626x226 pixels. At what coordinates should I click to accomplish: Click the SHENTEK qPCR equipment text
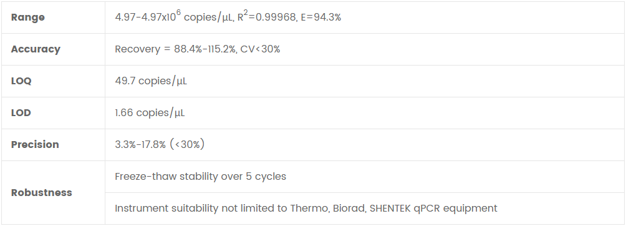pos(433,209)
